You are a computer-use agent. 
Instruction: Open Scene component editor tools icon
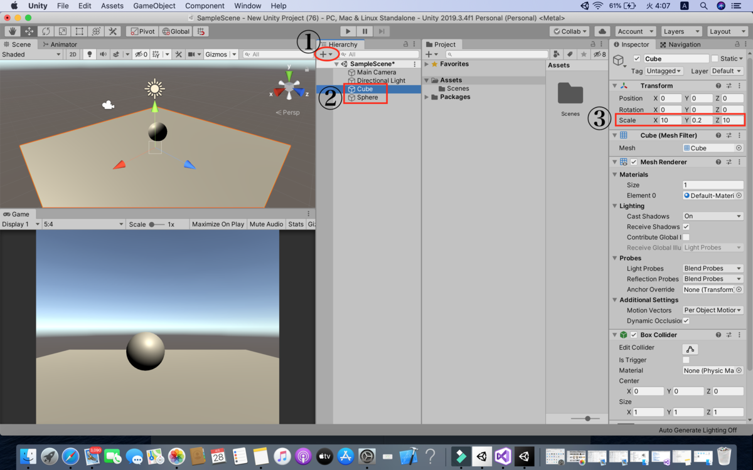[x=179, y=55]
